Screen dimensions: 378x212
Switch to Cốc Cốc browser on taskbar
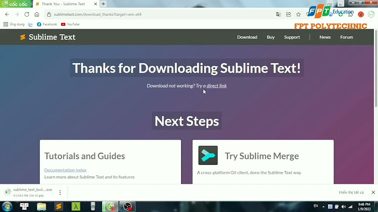110,206
